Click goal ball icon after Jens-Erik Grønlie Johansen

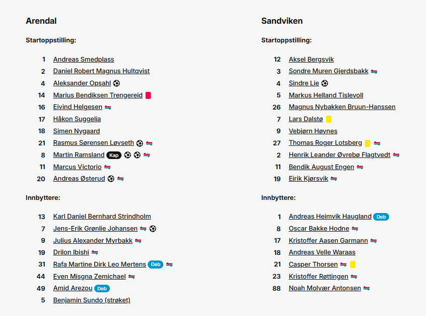tap(153, 229)
